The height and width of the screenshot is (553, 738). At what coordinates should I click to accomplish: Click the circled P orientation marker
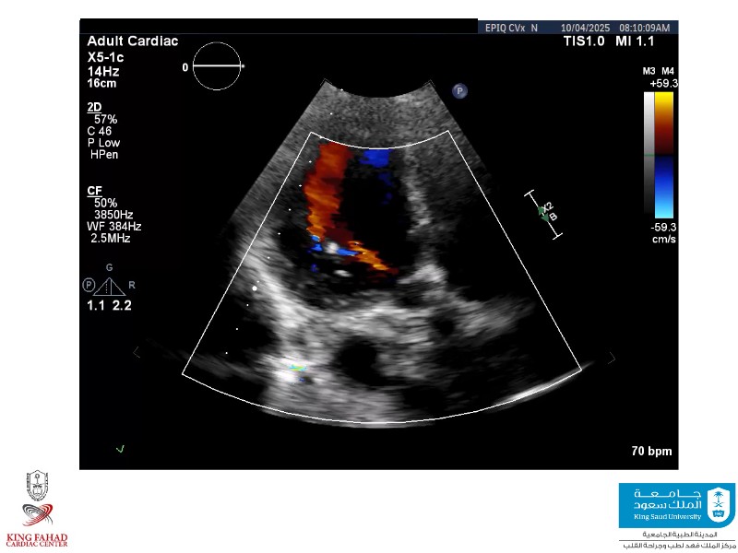[459, 90]
